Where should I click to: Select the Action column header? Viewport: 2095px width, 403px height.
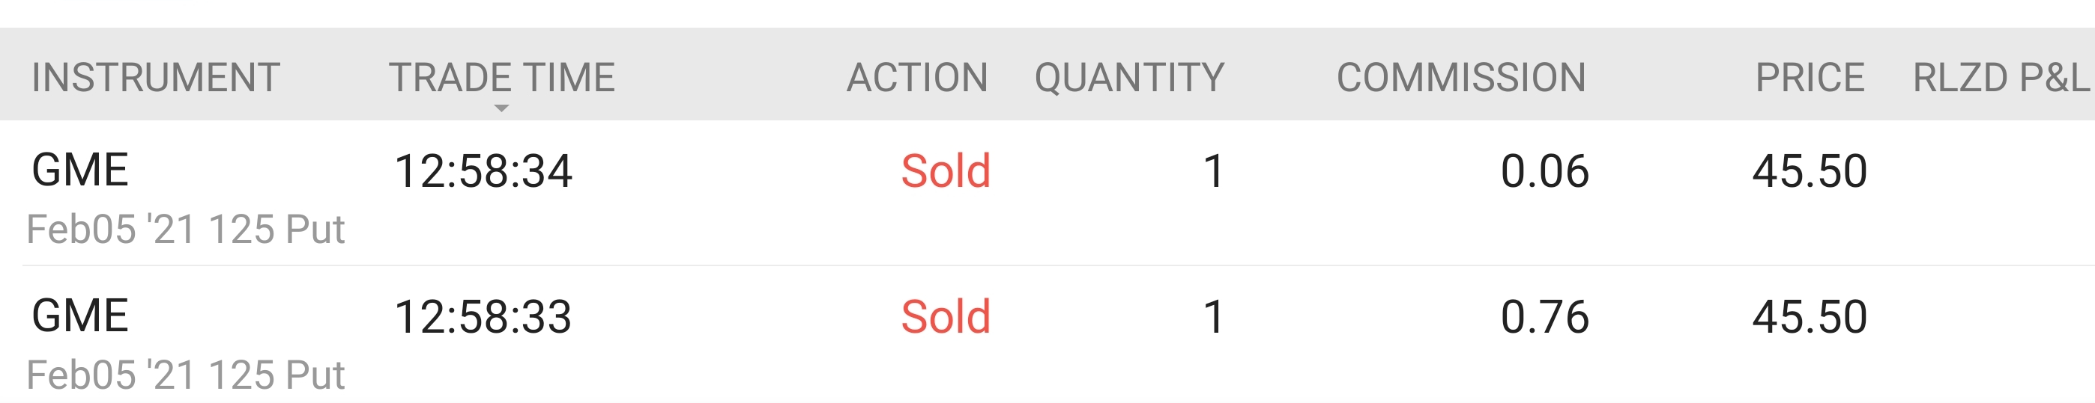click(x=917, y=78)
